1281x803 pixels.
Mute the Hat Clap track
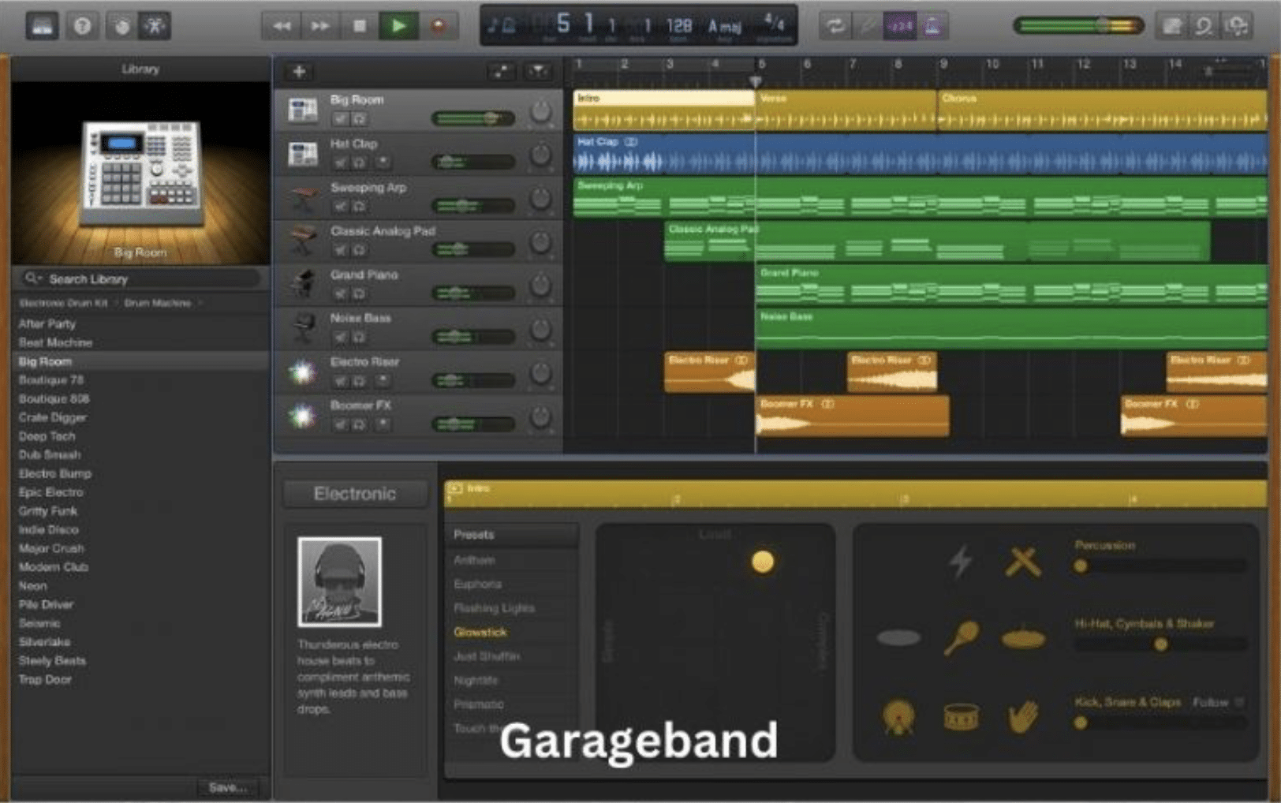340,162
